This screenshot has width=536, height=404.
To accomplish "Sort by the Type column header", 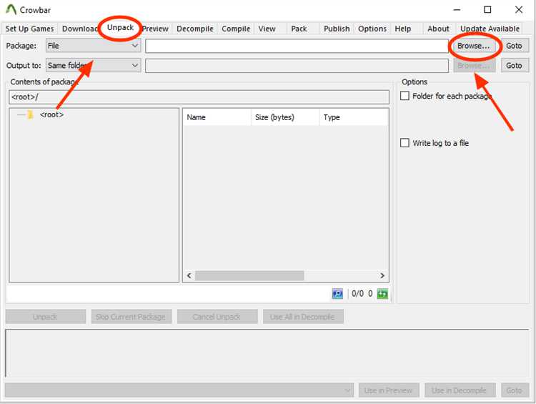I will [354, 117].
